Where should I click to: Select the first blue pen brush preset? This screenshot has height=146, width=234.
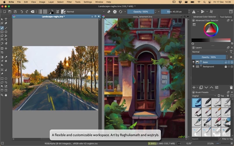tap(197, 103)
